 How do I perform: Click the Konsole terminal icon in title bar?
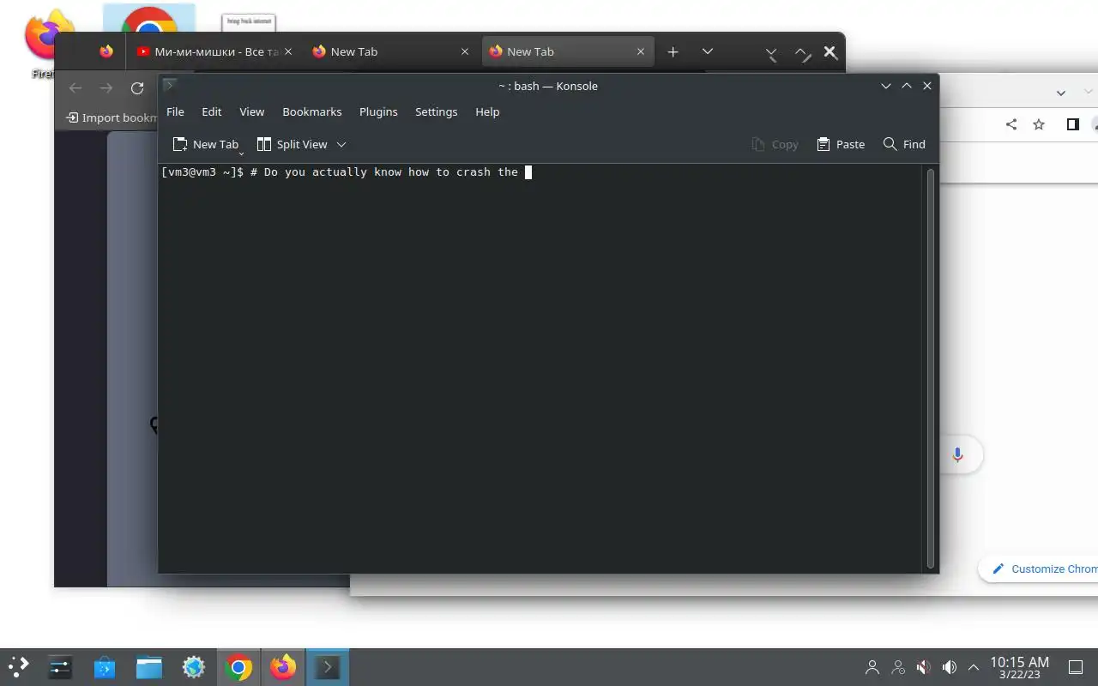click(x=170, y=85)
